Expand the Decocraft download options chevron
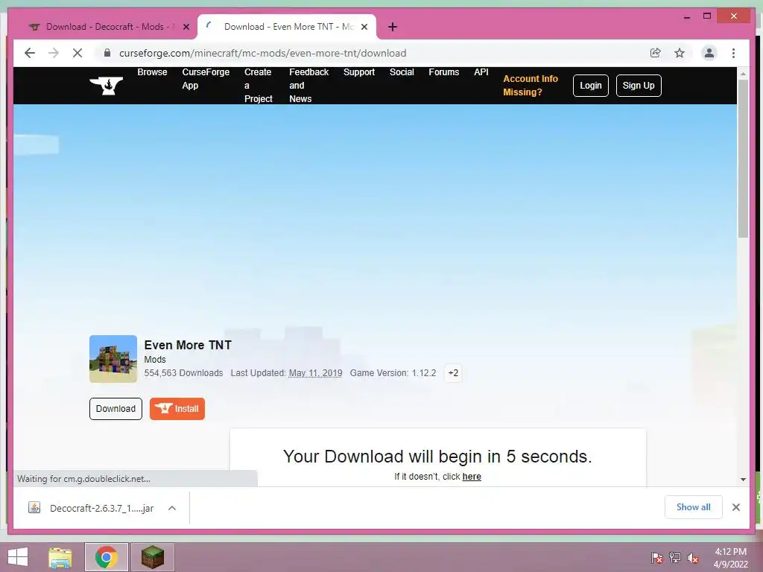 [x=172, y=508]
